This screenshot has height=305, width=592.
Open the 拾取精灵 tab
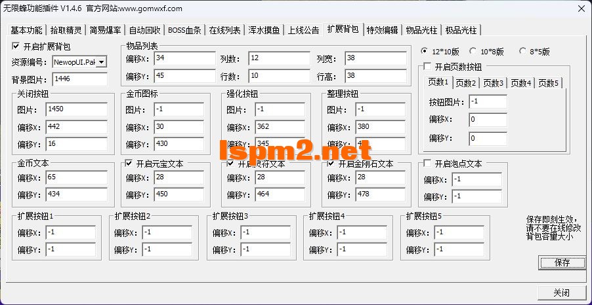pyautogui.click(x=66, y=30)
